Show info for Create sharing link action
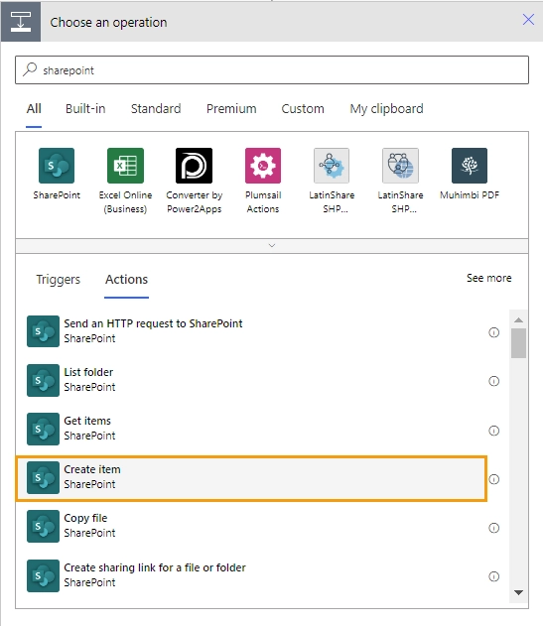The height and width of the screenshot is (626, 543). point(493,576)
